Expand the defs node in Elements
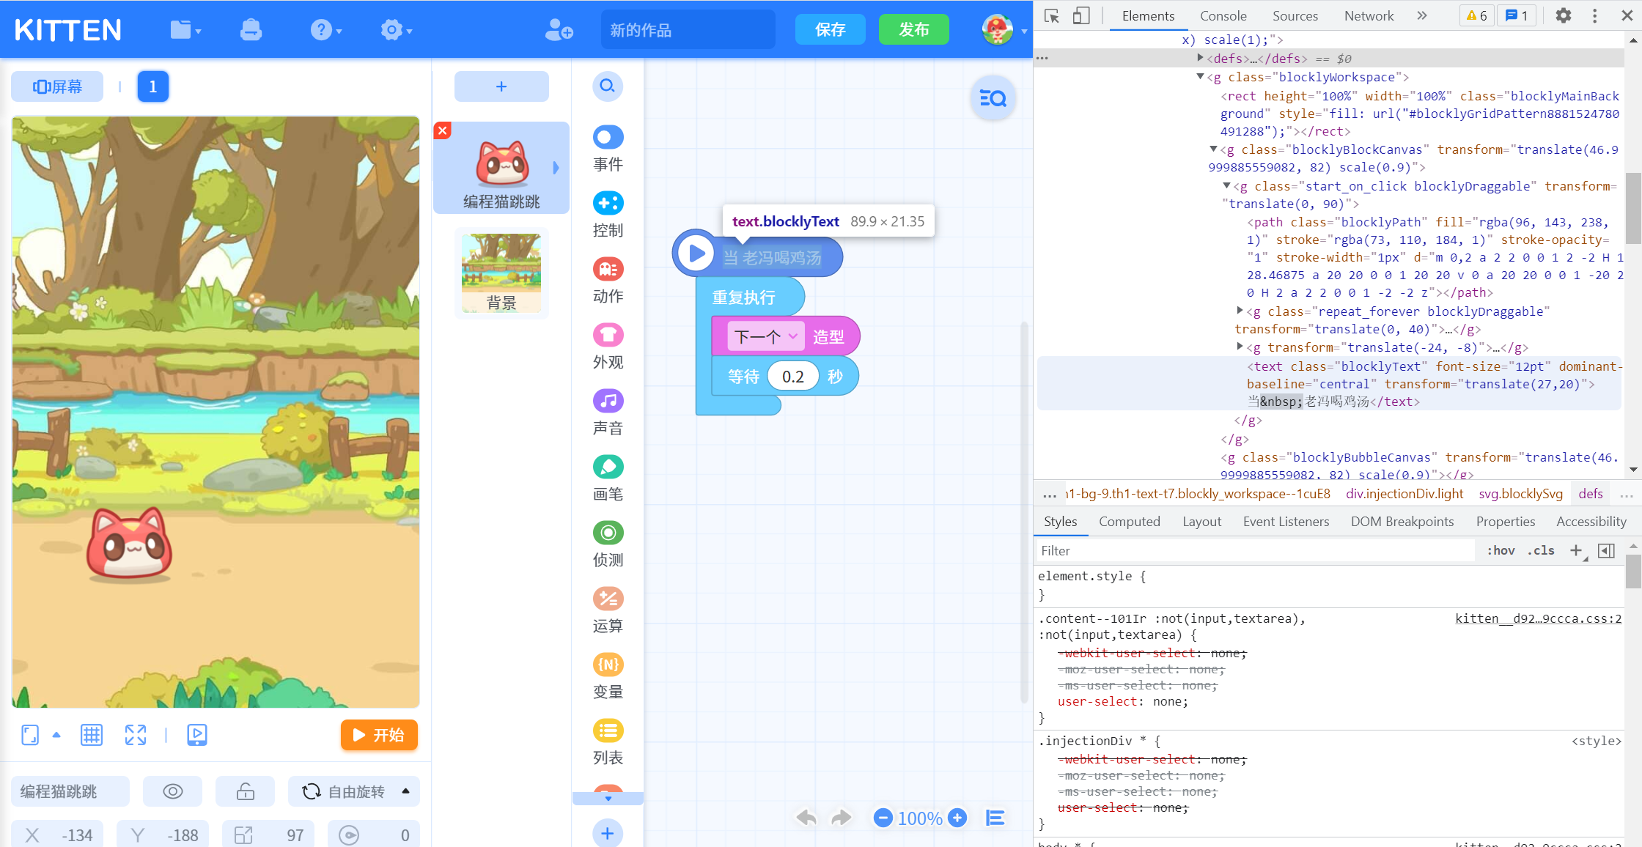This screenshot has height=847, width=1642. click(x=1199, y=58)
